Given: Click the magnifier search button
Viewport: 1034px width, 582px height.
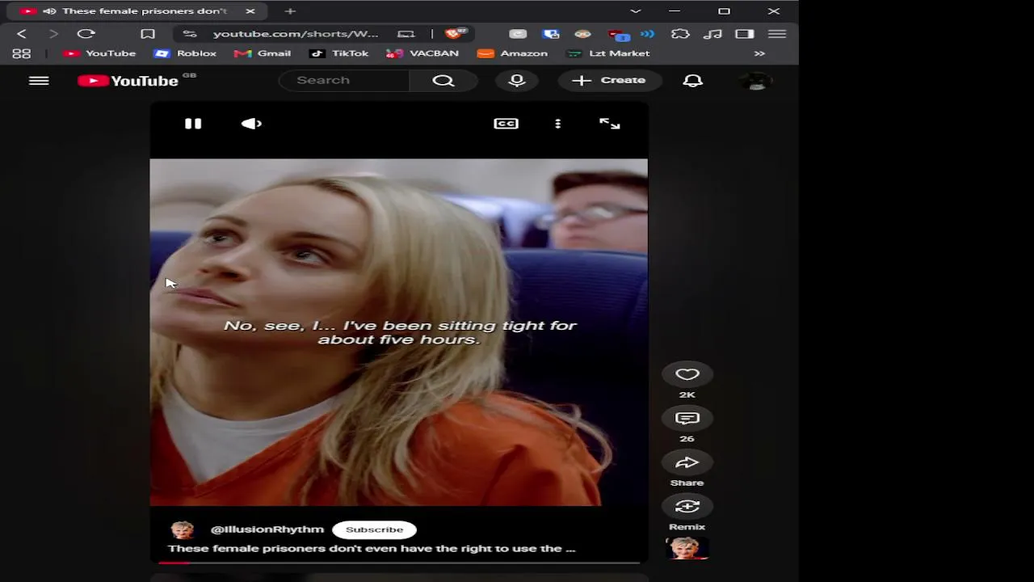Looking at the screenshot, I should click(443, 80).
